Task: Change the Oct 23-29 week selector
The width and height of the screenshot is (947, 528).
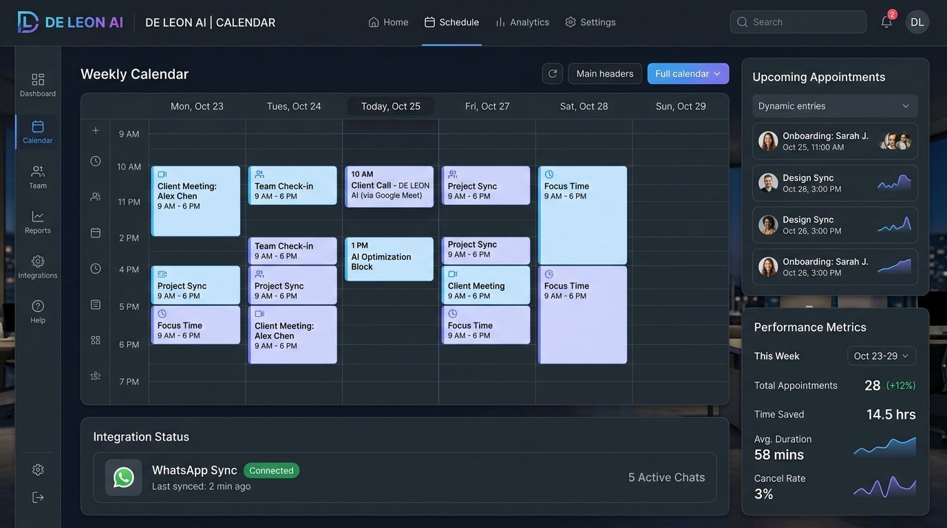Action: click(x=882, y=356)
